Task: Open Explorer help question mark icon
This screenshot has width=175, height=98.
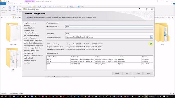Action: coord(174,4)
